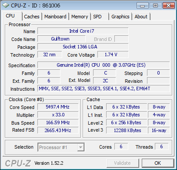View the Graphics tab
177x170 pixels.
click(x=120, y=17)
